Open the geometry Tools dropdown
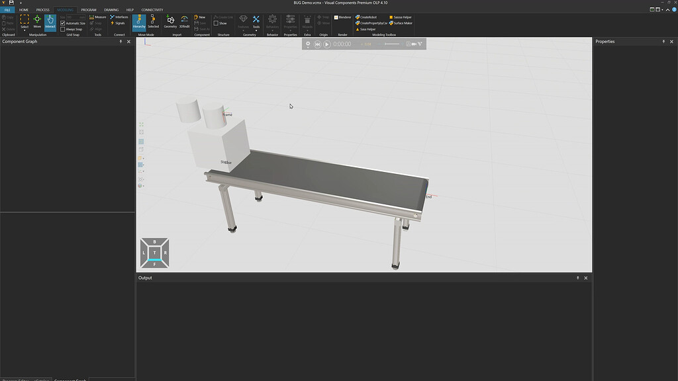Screen dimensions: 678x381 pyautogui.click(x=256, y=30)
